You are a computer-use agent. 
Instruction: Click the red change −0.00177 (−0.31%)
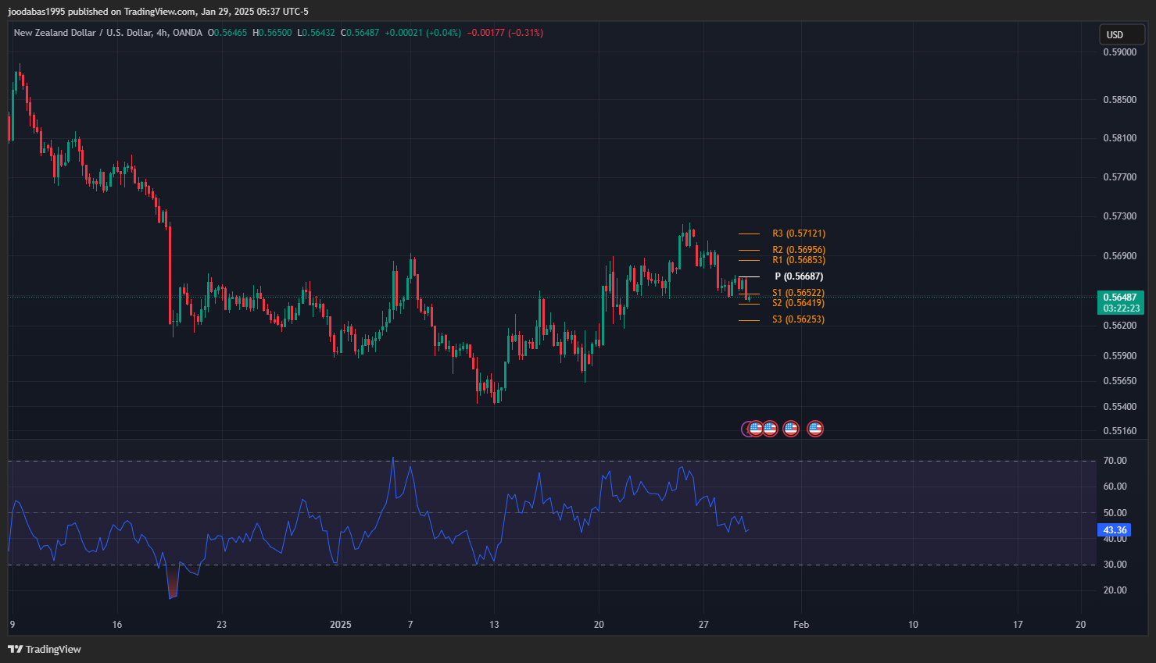pyautogui.click(x=506, y=33)
